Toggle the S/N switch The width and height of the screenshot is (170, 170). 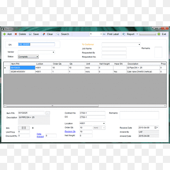[24, 128]
